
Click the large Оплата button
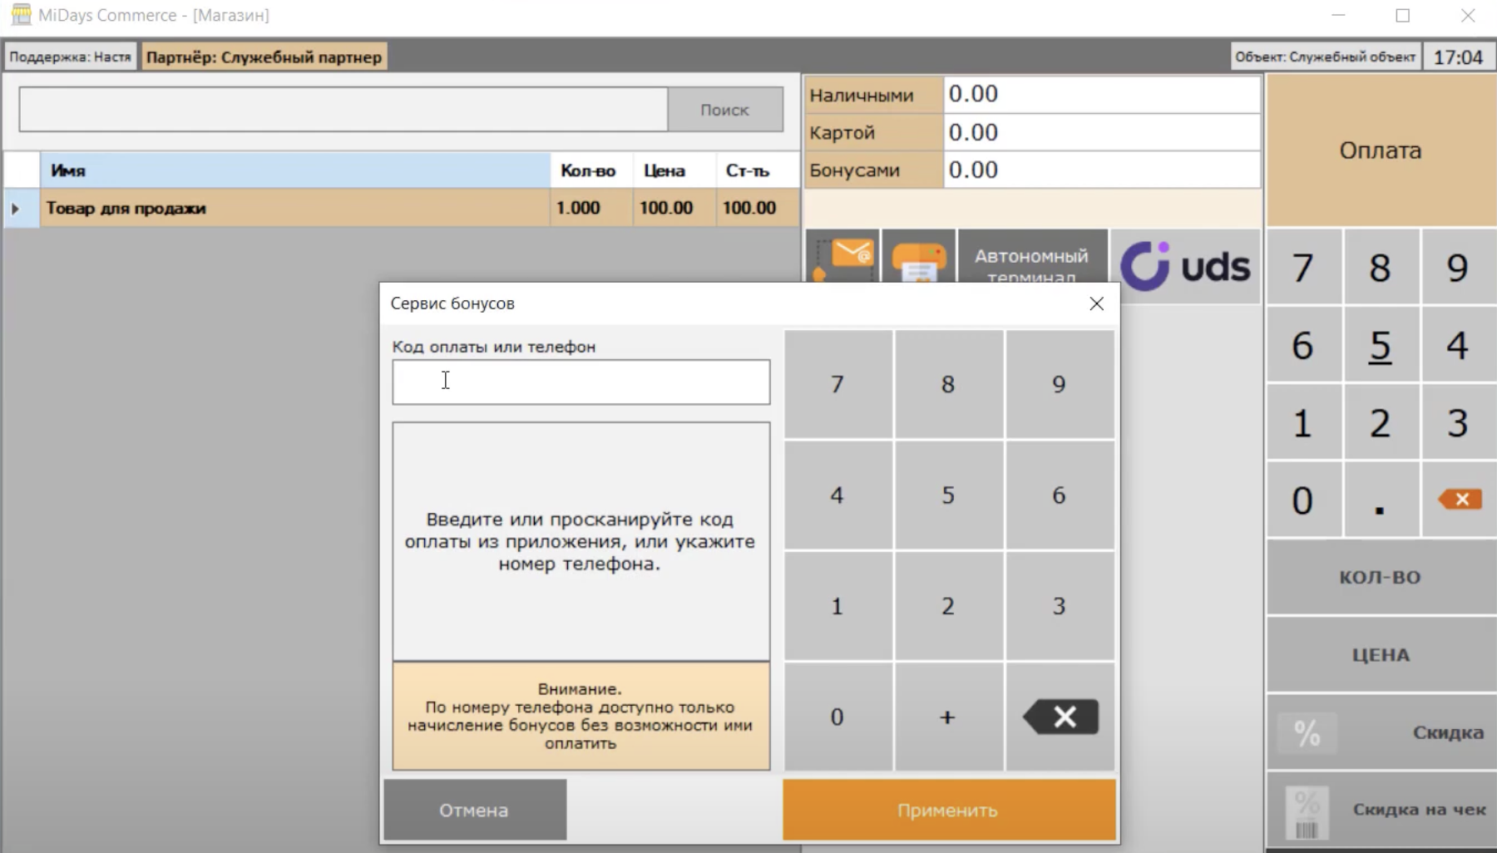(x=1381, y=150)
